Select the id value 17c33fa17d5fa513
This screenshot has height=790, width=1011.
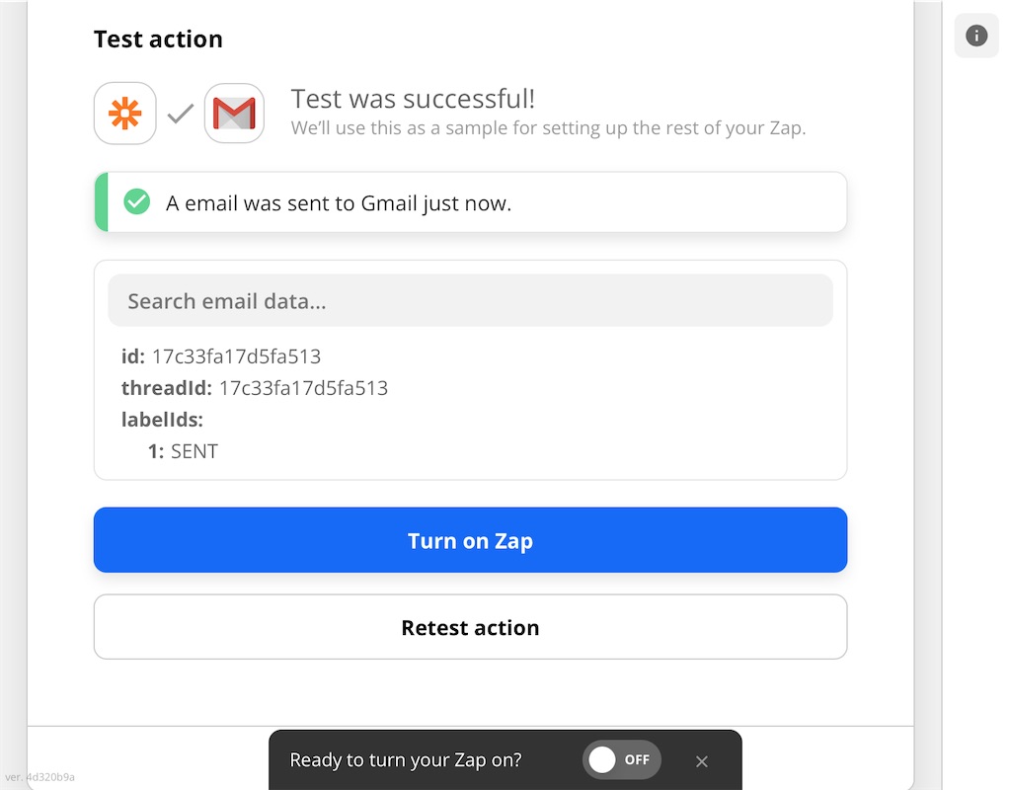236,356
